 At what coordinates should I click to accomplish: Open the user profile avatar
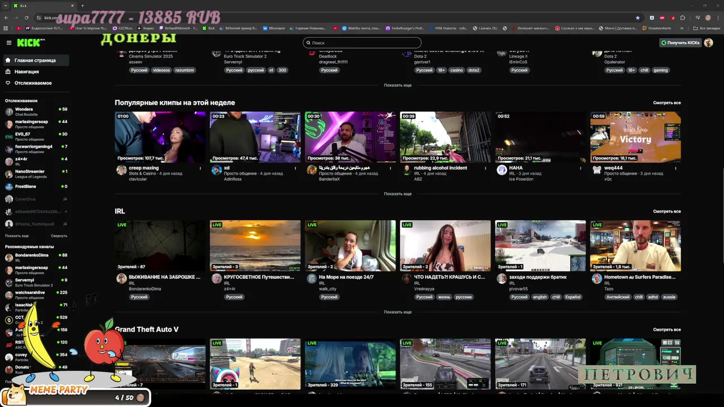(x=708, y=42)
